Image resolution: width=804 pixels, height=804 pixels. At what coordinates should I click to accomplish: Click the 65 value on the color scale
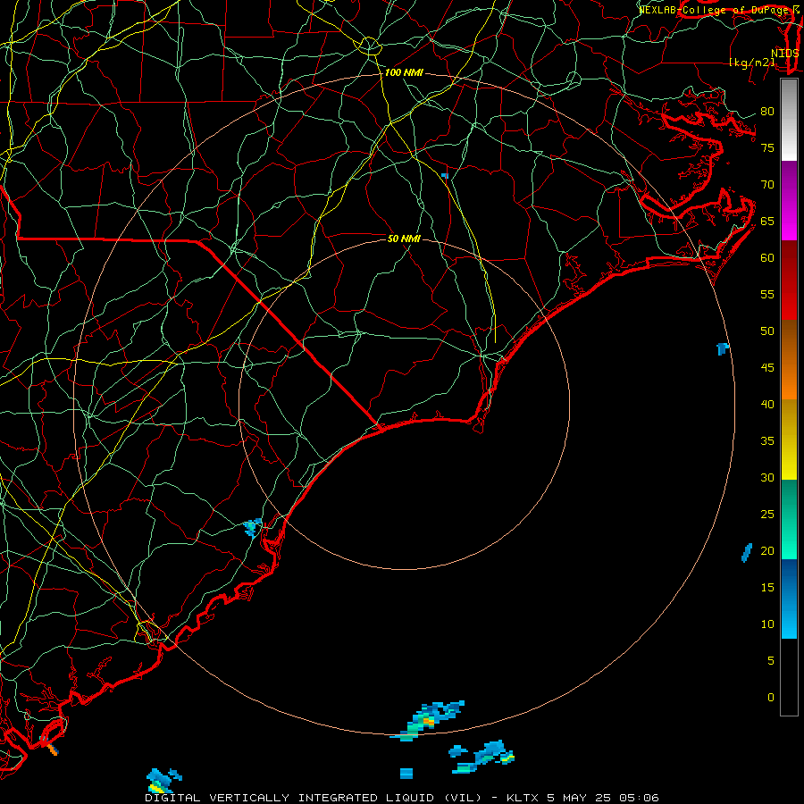point(767,222)
